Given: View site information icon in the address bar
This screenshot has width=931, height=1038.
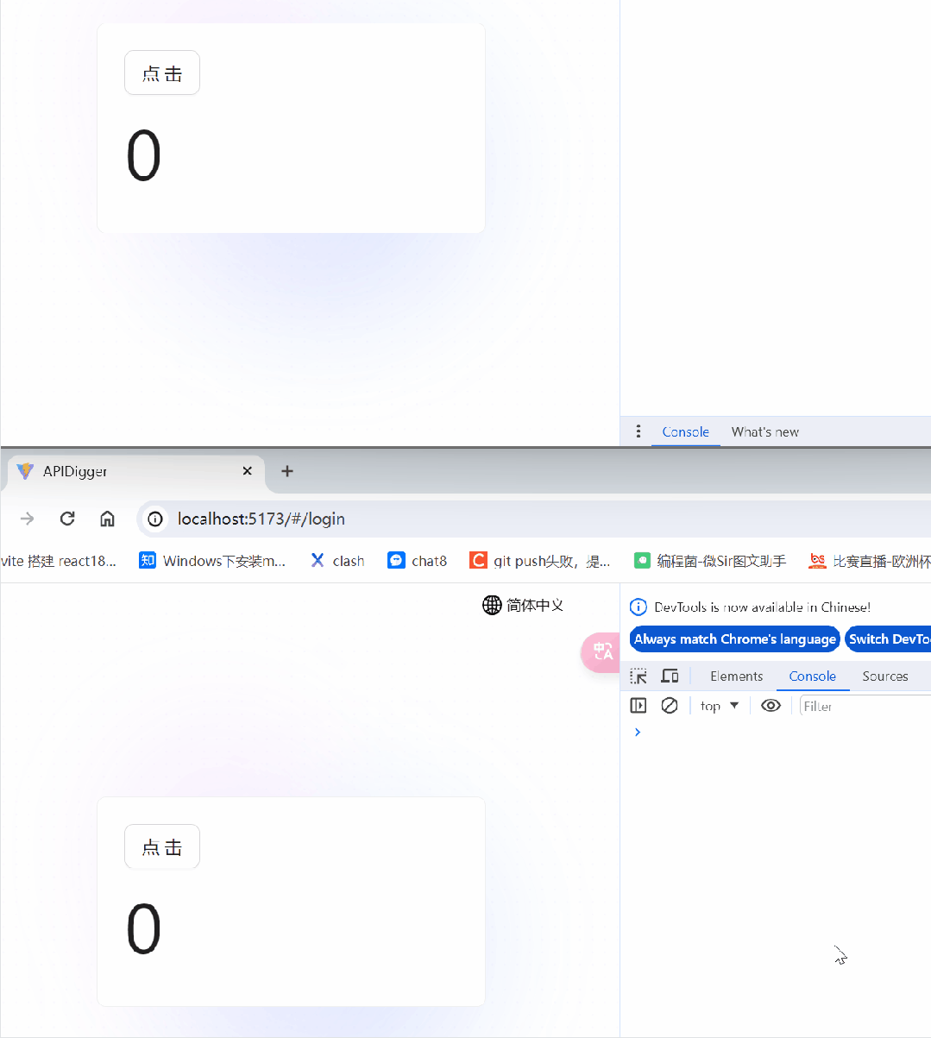Looking at the screenshot, I should (x=155, y=519).
